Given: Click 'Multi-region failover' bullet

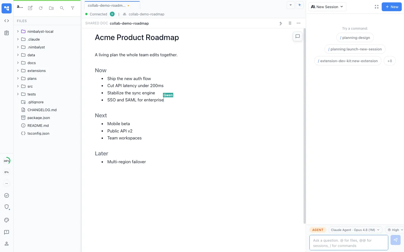Looking at the screenshot, I should (x=127, y=162).
